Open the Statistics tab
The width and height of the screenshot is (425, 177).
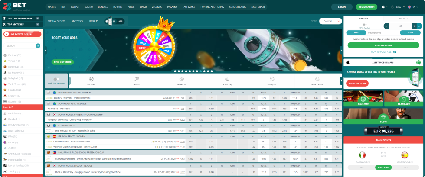point(77,21)
